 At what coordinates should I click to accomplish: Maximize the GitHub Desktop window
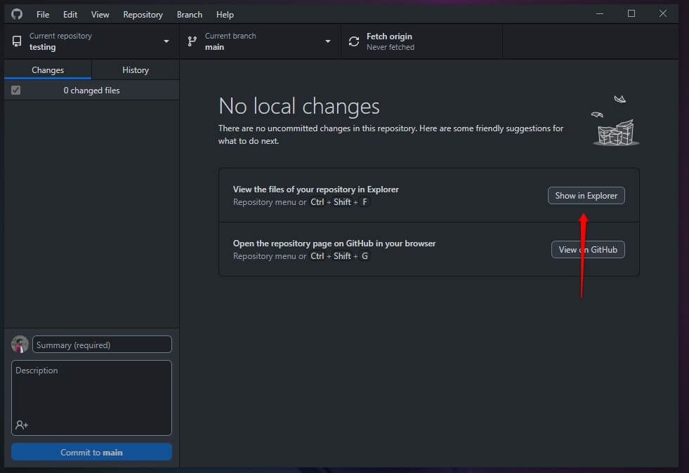tap(631, 13)
